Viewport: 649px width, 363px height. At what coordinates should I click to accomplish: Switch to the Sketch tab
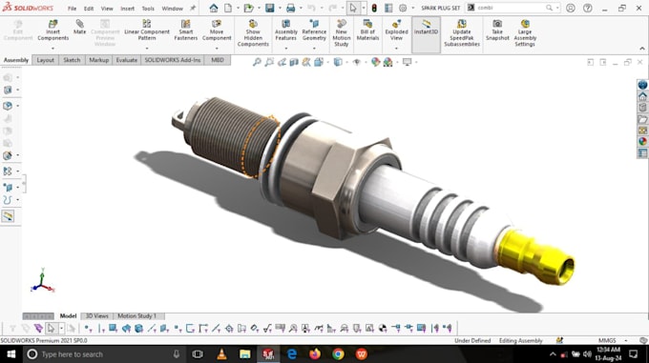pyautogui.click(x=72, y=60)
